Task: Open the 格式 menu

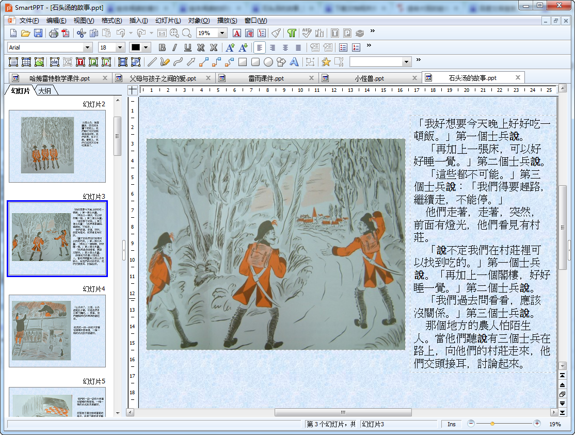Action: (x=111, y=21)
